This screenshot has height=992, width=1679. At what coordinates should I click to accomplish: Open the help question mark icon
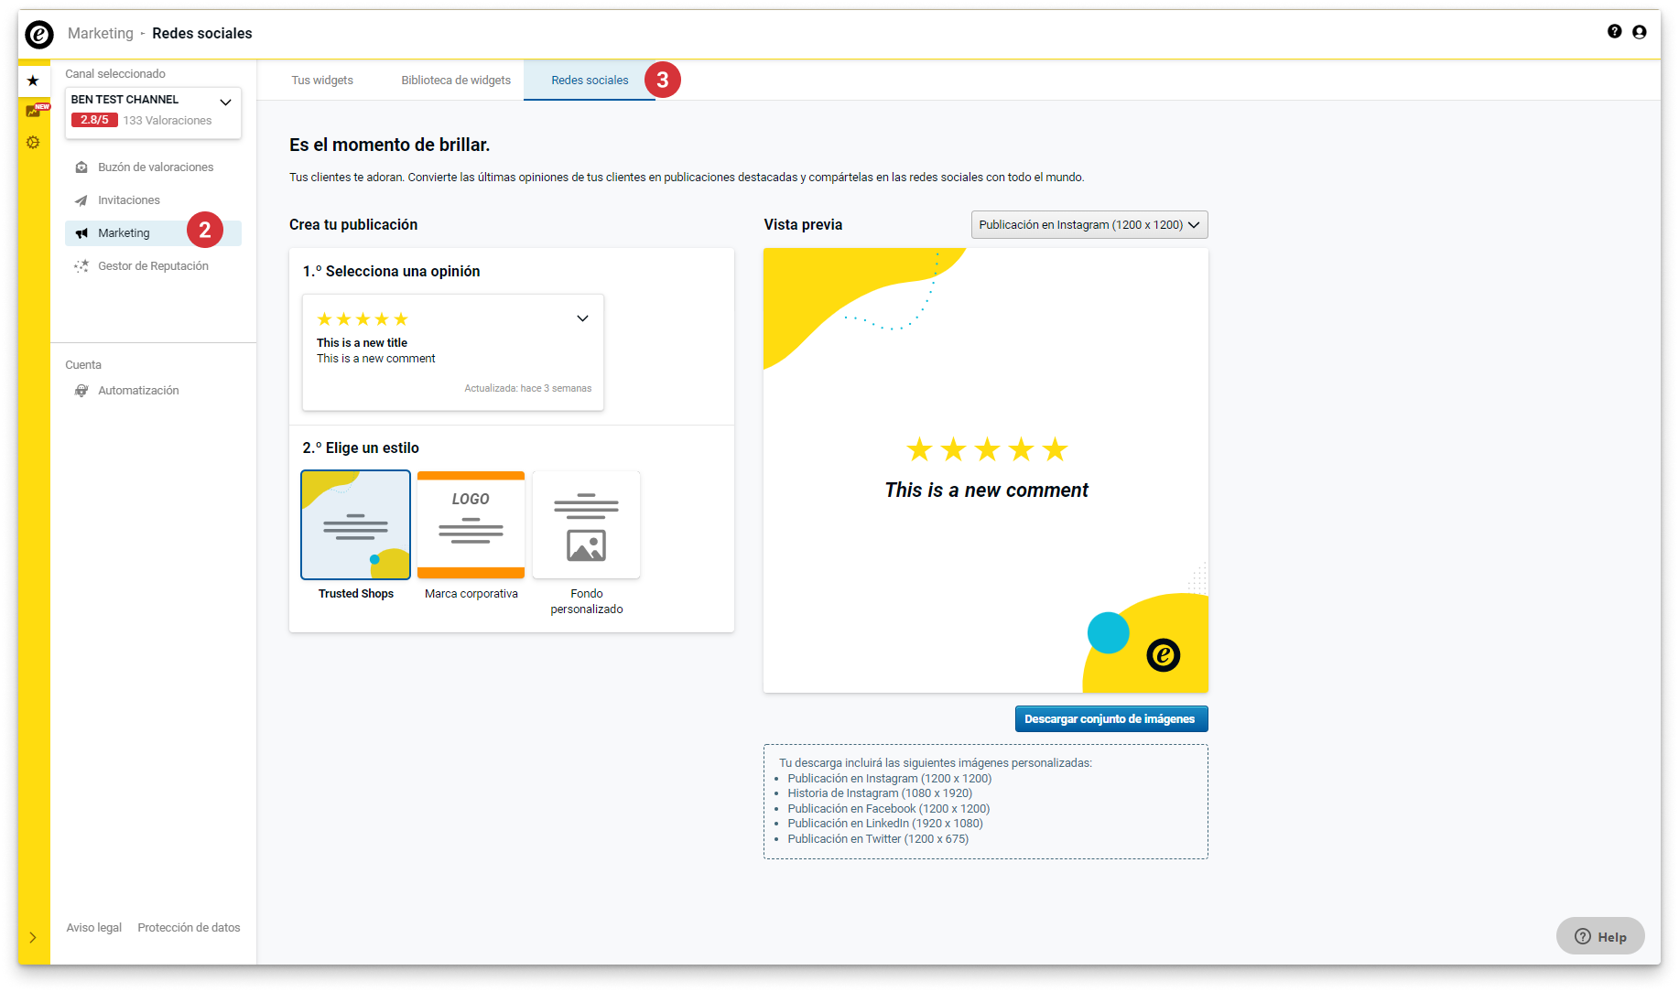(1614, 32)
